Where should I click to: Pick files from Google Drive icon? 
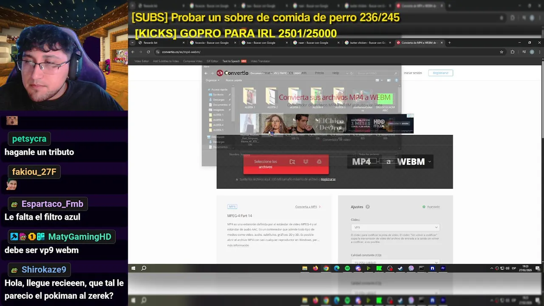pos(319,161)
